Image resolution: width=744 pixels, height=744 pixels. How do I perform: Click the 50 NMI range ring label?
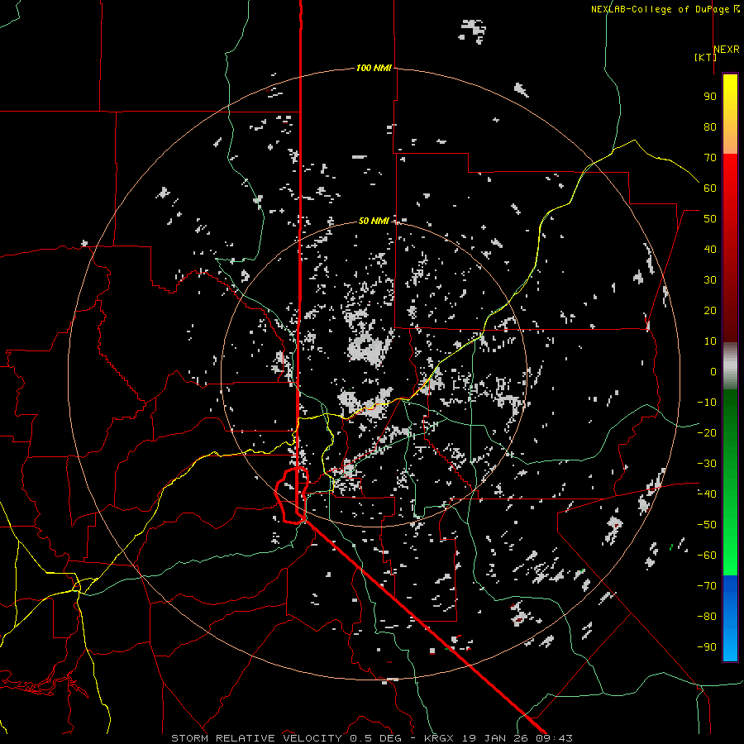[374, 221]
